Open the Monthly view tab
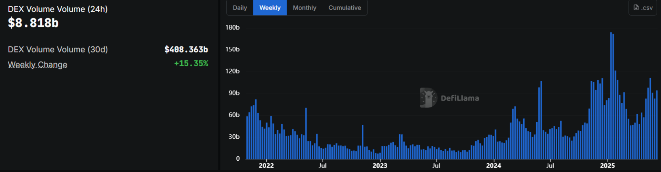The height and width of the screenshot is (172, 661). coord(304,8)
